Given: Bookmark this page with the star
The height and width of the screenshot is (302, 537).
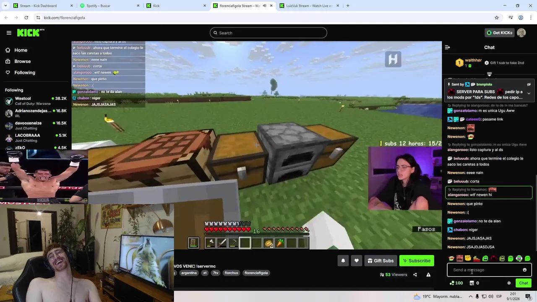Looking at the screenshot, I should click(497, 18).
